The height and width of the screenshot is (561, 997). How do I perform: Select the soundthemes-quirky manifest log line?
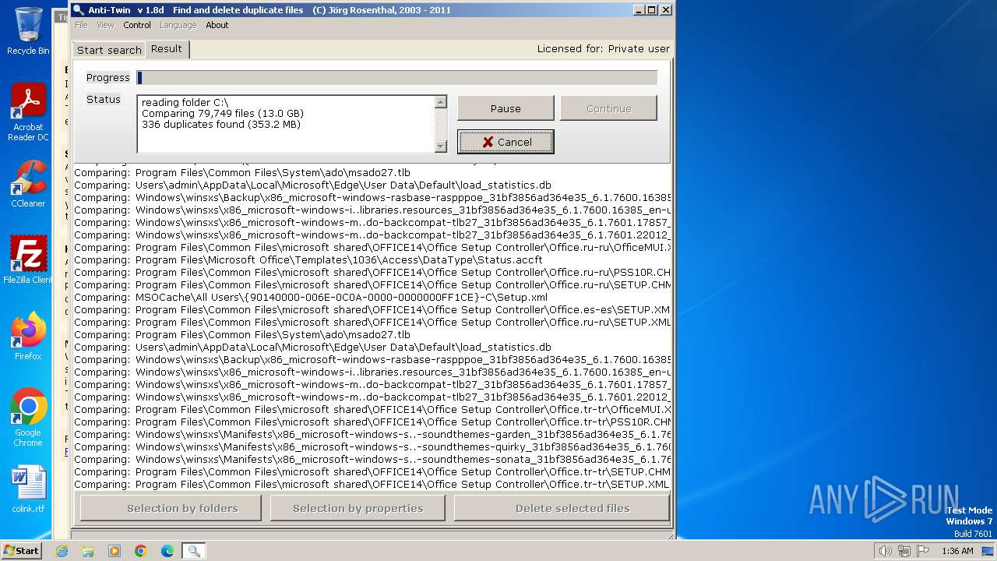372,446
